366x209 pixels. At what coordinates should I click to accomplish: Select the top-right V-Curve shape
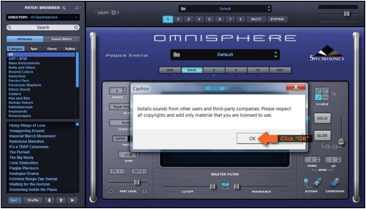pos(326,90)
